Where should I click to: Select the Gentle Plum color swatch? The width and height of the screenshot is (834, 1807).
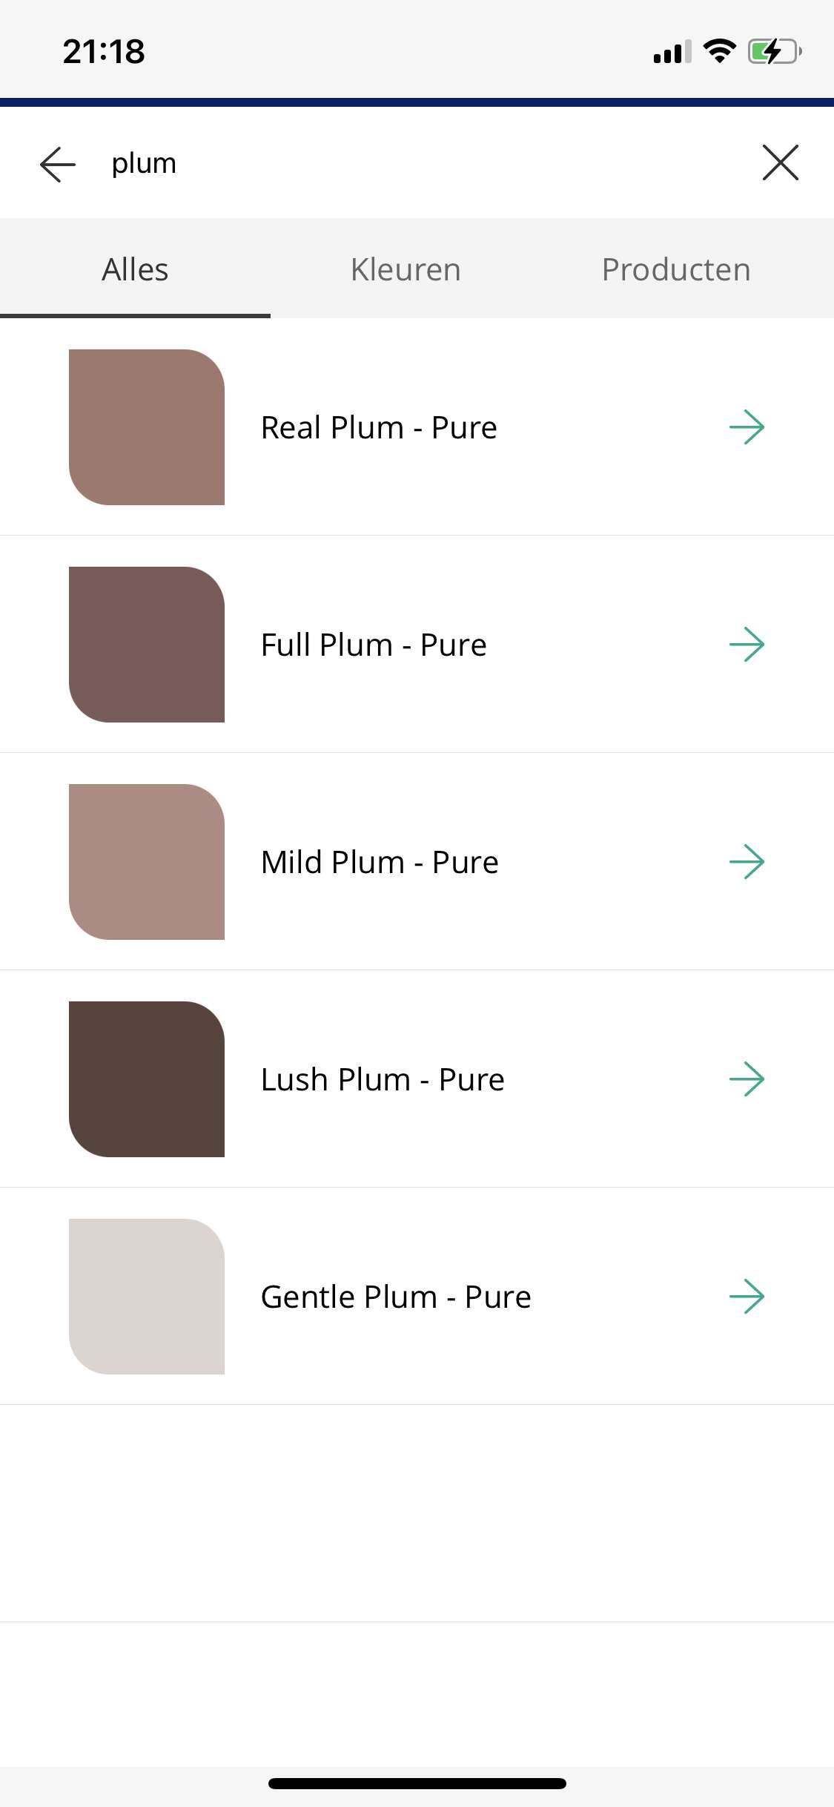(147, 1297)
